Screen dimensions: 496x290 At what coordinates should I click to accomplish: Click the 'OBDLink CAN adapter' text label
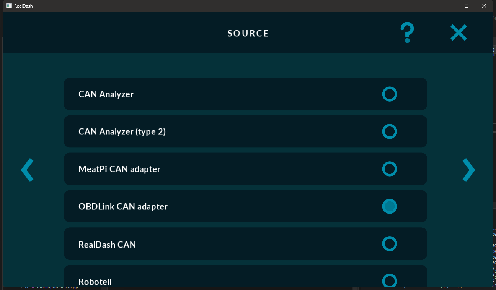coord(123,207)
